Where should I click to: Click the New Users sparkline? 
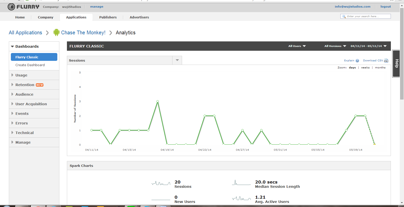(x=161, y=200)
